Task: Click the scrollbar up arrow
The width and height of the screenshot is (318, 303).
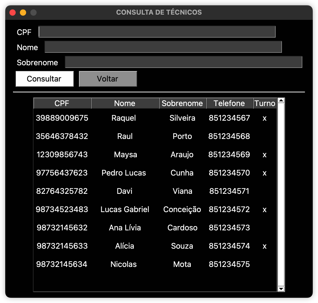Action: [281, 101]
